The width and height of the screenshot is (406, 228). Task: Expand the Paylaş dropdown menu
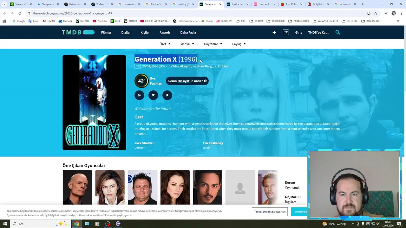[x=239, y=44]
